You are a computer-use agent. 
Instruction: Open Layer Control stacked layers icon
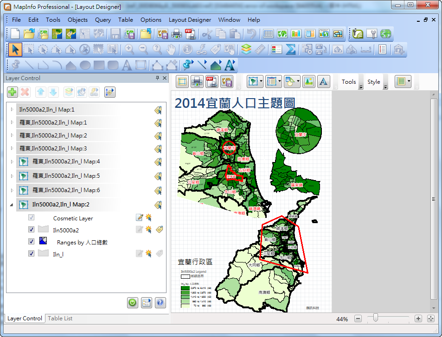pos(246,50)
